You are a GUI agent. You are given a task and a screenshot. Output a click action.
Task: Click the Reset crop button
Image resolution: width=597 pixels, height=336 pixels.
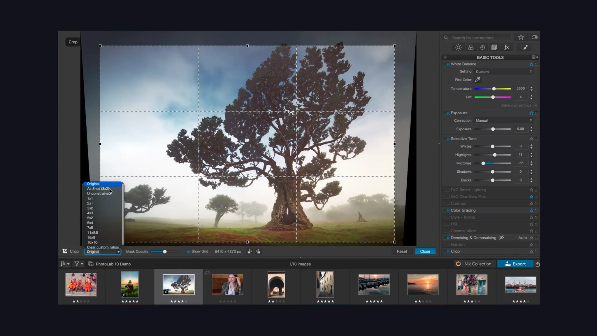point(402,251)
